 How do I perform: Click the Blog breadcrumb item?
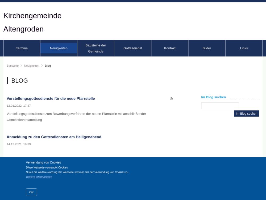[48, 66]
